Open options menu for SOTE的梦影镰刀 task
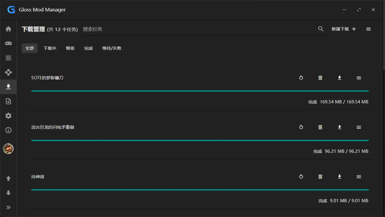This screenshot has height=217, width=385. [x=359, y=78]
